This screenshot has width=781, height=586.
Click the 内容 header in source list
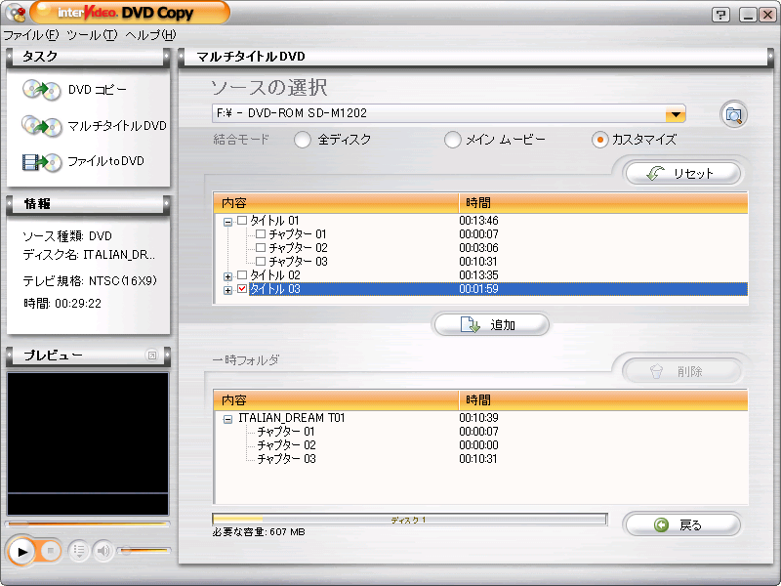[x=336, y=203]
